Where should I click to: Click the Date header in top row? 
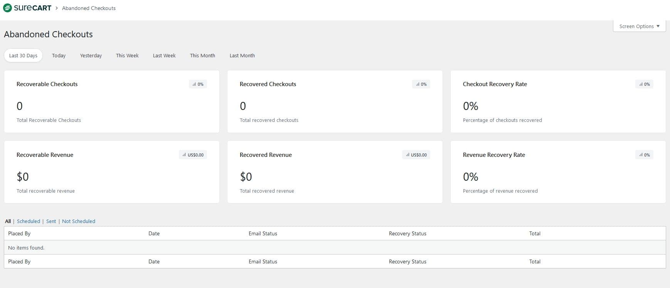[x=154, y=233]
